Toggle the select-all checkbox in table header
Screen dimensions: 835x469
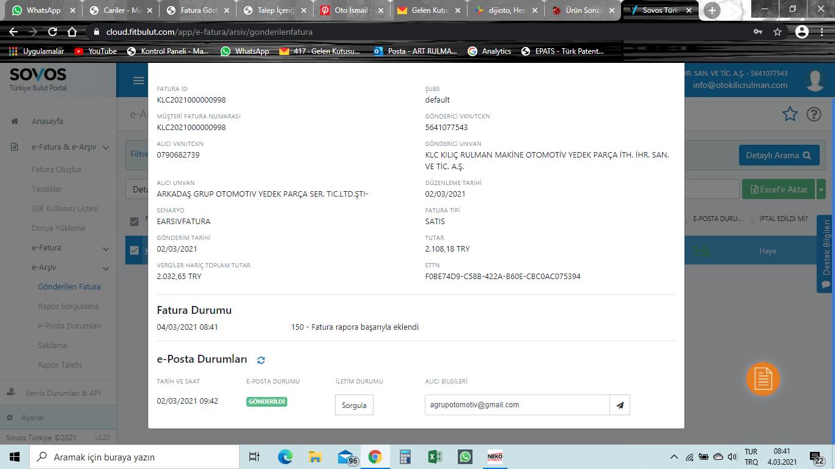135,221
